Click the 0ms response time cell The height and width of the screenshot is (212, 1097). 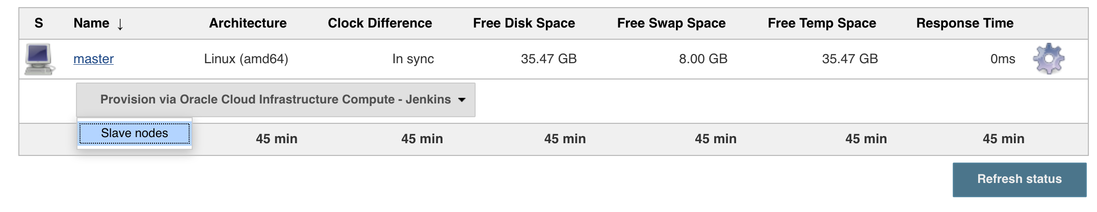pos(1002,59)
